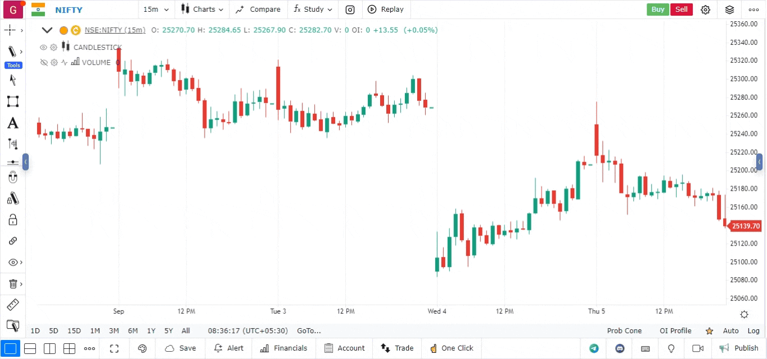This screenshot has height=359, width=767.
Task: Show the VOLUME indicator via crossed eye
Action: (44, 63)
